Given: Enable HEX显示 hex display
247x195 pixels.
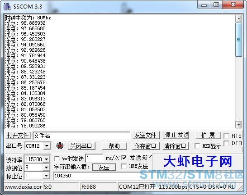Looking at the screenshot, I should tap(197, 146).
